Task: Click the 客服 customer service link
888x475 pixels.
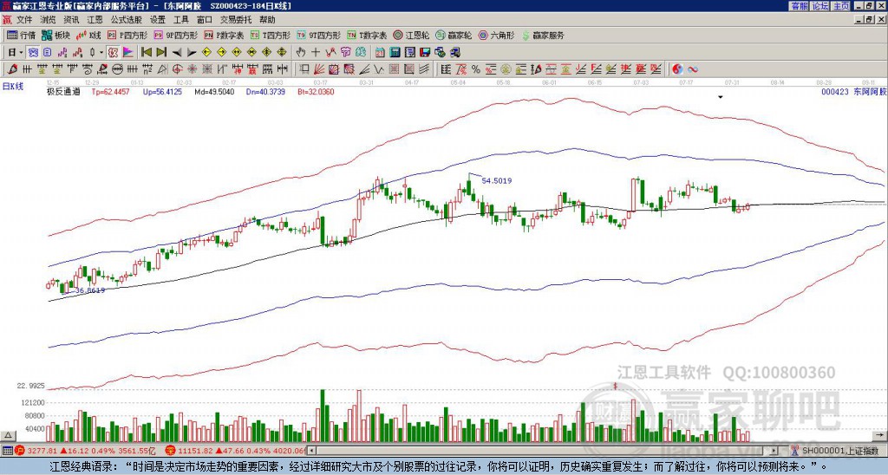Action: click(x=799, y=6)
